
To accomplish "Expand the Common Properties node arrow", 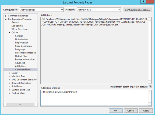I will coord(6,16).
